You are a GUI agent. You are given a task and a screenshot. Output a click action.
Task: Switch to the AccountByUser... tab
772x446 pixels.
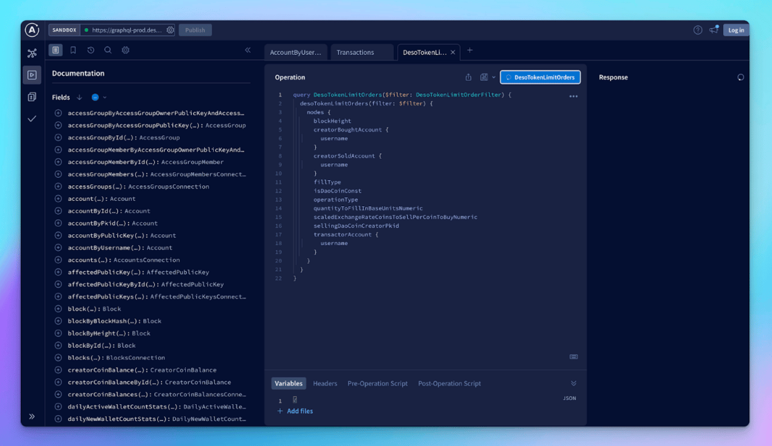[295, 53]
